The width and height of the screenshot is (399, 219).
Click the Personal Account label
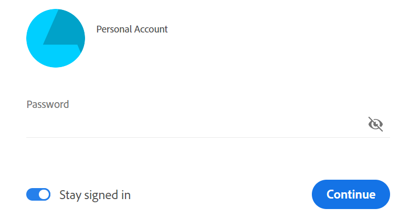(x=132, y=29)
